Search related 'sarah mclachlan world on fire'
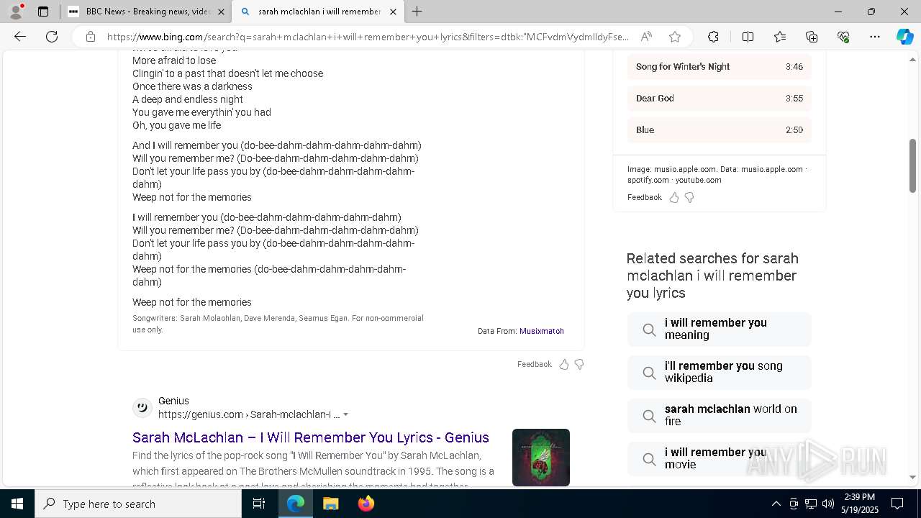This screenshot has height=518, width=921. pos(719,415)
